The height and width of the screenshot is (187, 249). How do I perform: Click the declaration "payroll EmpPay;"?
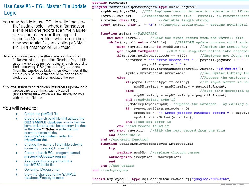click(116, 16)
